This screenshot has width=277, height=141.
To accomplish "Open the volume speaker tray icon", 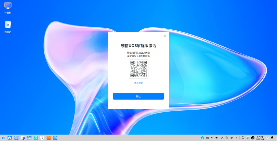I will 217,138.
